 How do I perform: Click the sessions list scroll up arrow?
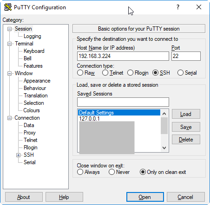point(164,114)
